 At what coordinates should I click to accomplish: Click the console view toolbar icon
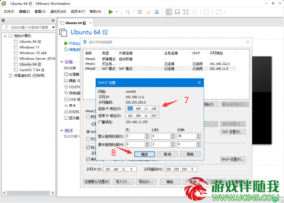pyautogui.click(x=207, y=12)
